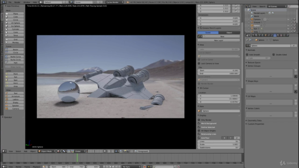Add a Text object
Screen dimensions: 299x168
point(14,93)
